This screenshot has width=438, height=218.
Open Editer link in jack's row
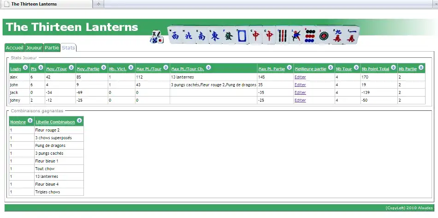pyautogui.click(x=300, y=92)
